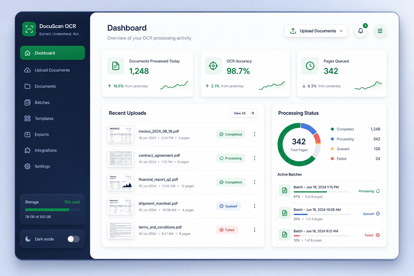Viewport: 414px width, 276px height.
Task: Click the terms_and_conditions.pdf file name
Action: 160,227
